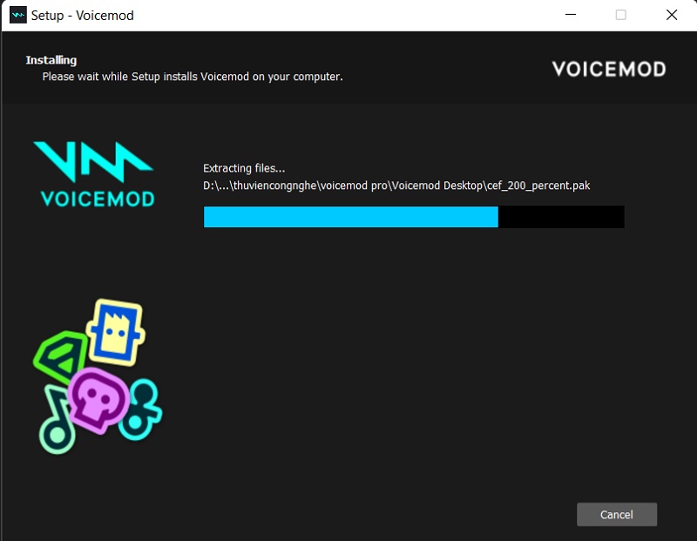This screenshot has height=541, width=697.
Task: Click the blue installation progress bar
Action: 414,217
